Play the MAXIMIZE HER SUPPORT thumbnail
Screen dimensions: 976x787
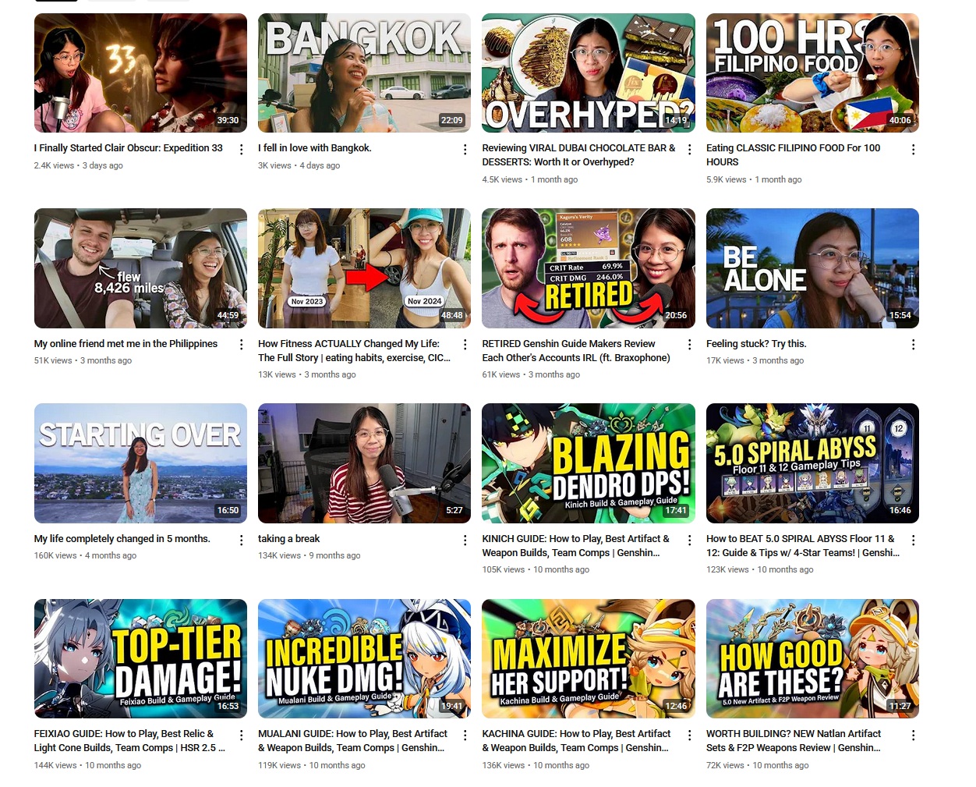[589, 658]
